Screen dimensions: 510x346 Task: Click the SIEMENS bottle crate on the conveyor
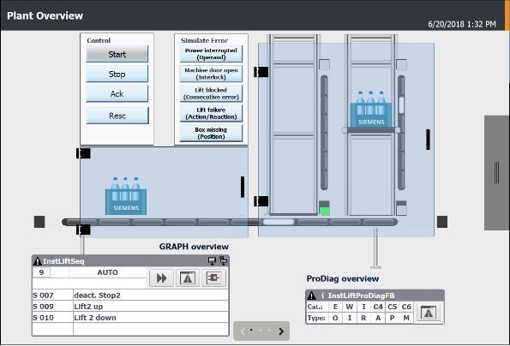pyautogui.click(x=126, y=196)
